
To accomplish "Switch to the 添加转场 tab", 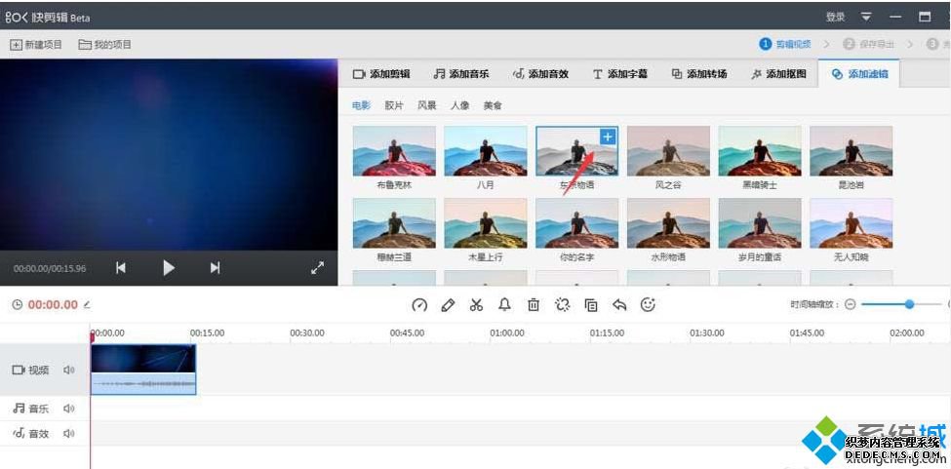I will pos(699,74).
